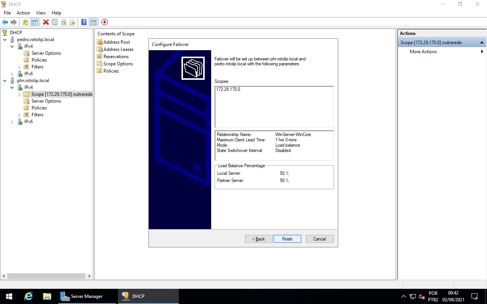This screenshot has height=304, width=487.
Task: Open the View menu
Action: coord(41,13)
